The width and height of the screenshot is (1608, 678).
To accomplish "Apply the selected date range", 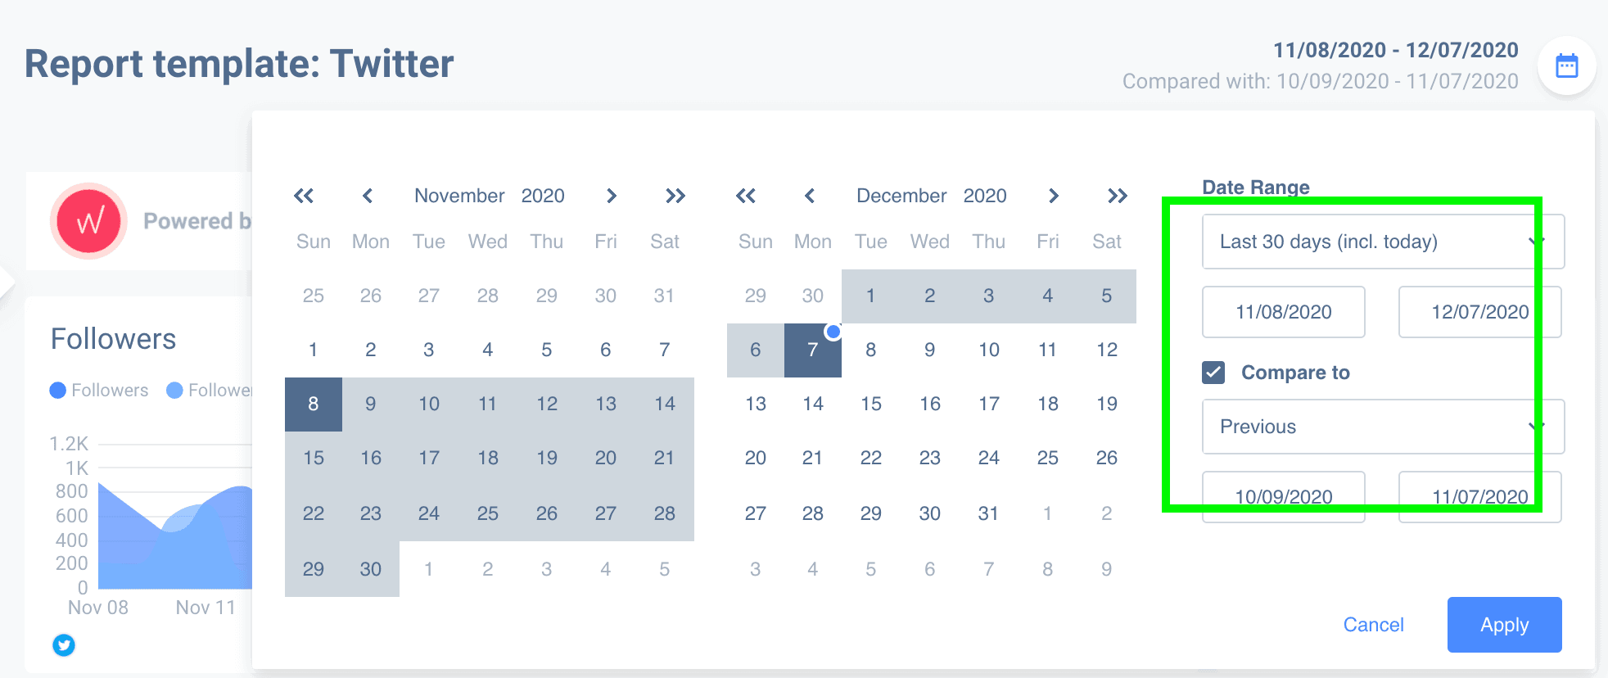I will pos(1504,625).
